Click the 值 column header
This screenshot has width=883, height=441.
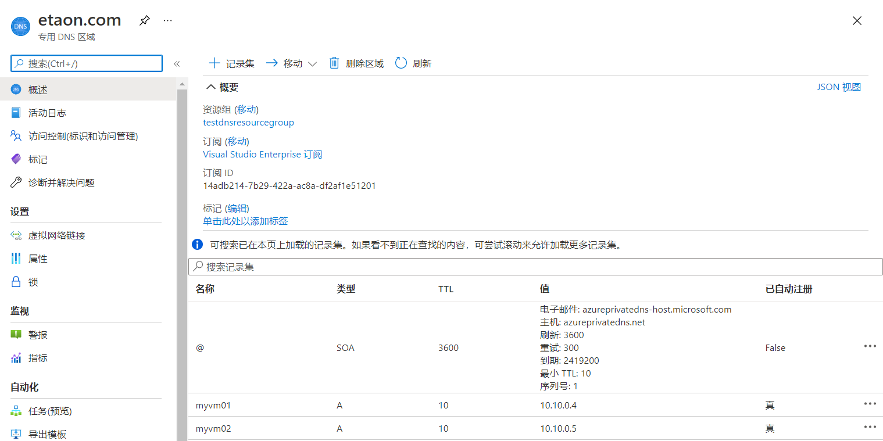tap(545, 289)
